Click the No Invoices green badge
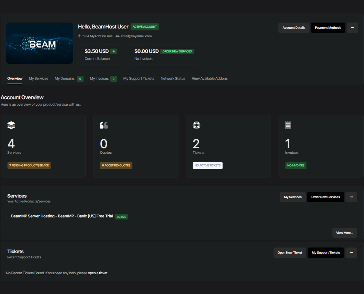Screen dimensions: 364x294 [x=296, y=165]
